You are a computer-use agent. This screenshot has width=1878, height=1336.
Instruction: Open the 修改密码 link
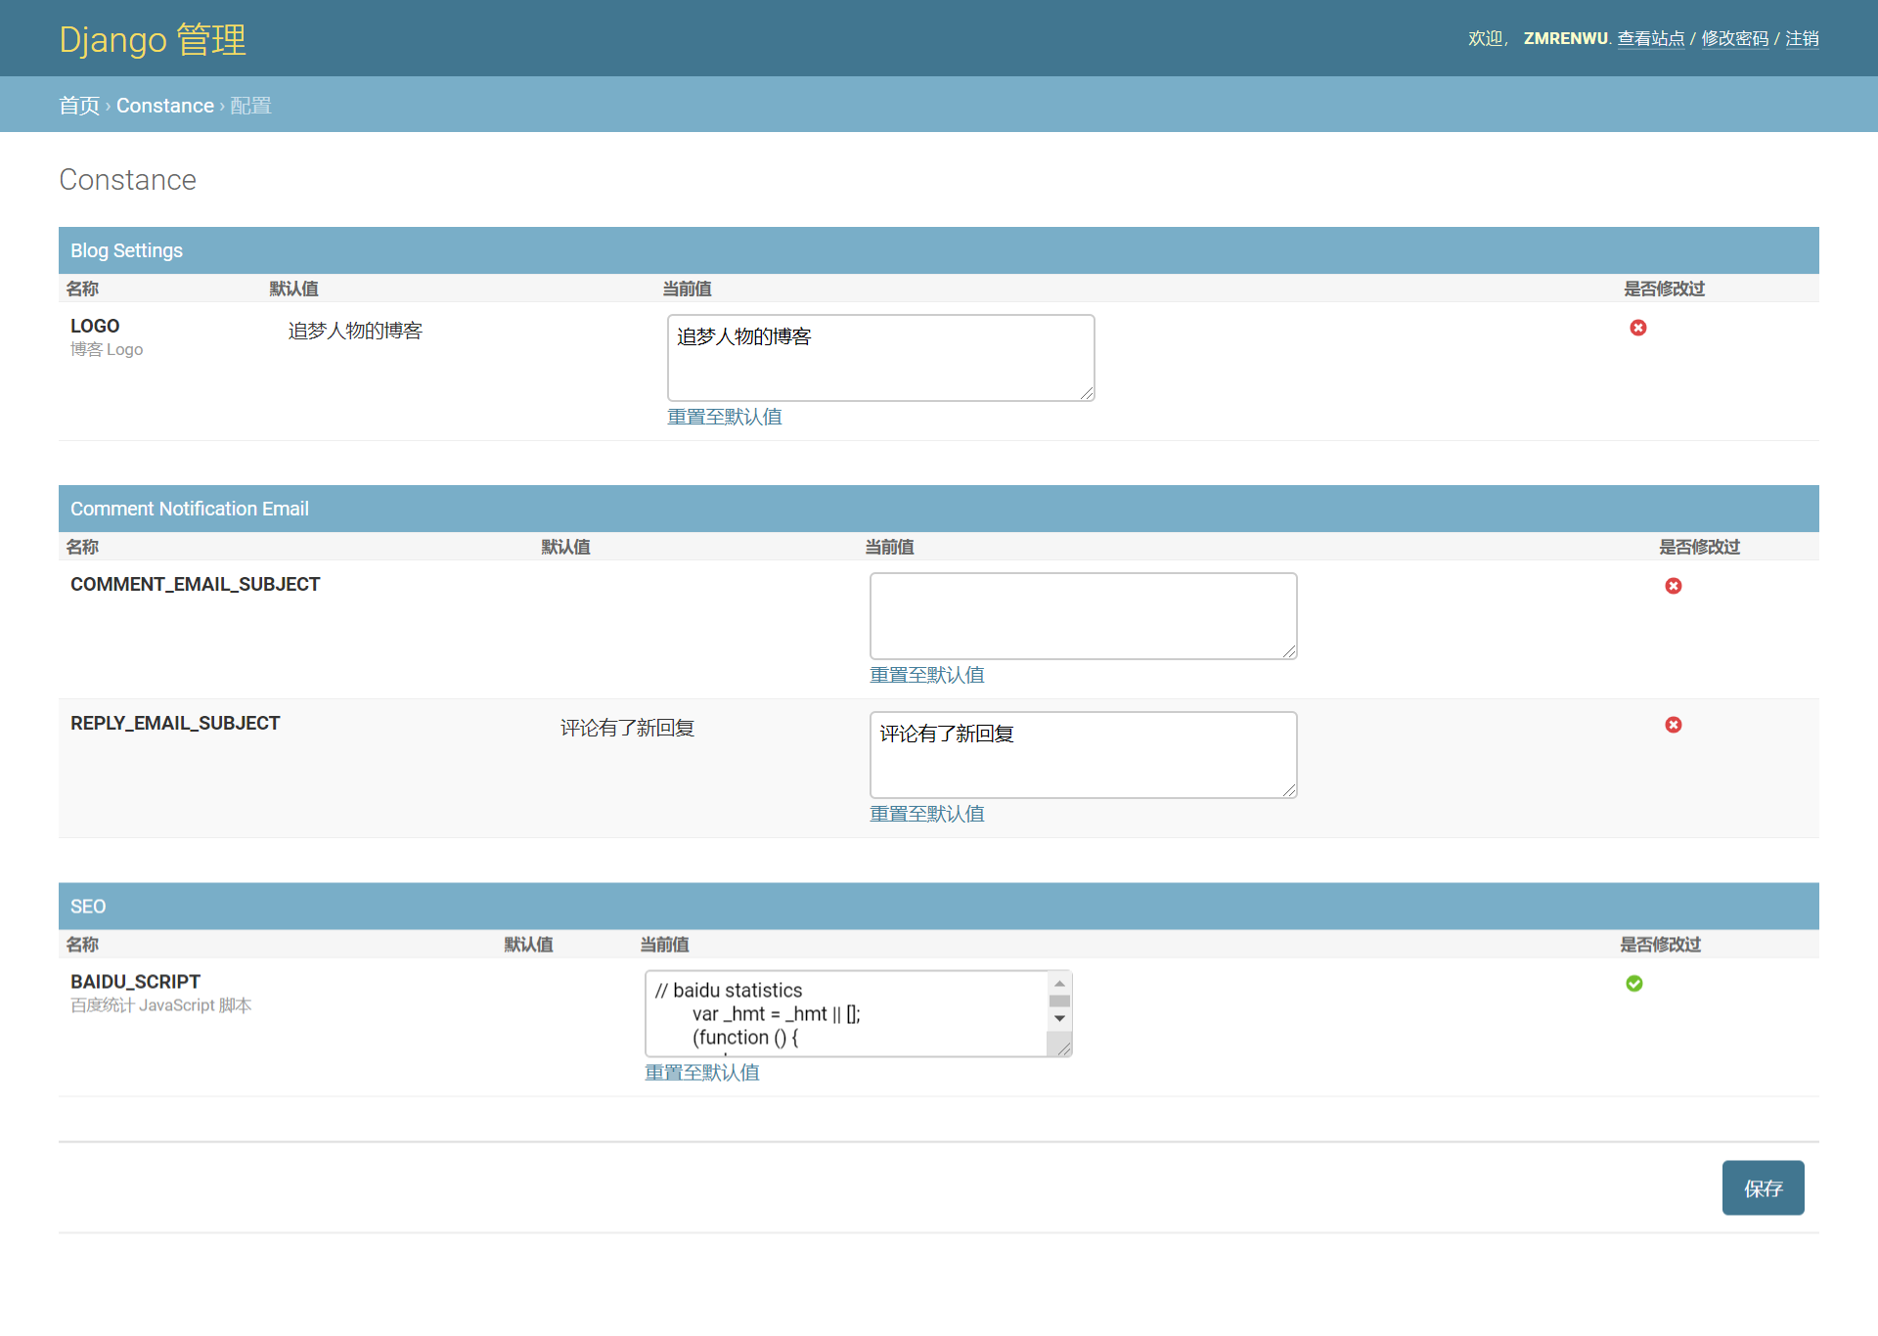(x=1735, y=38)
